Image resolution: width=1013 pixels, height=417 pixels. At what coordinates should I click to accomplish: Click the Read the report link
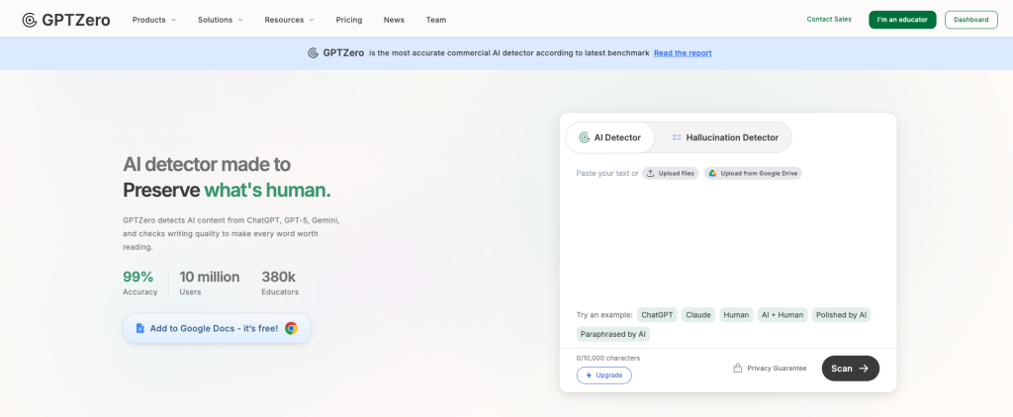(x=683, y=53)
